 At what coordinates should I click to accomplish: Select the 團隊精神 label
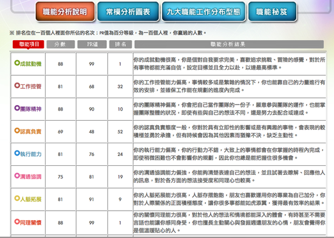click(31, 109)
